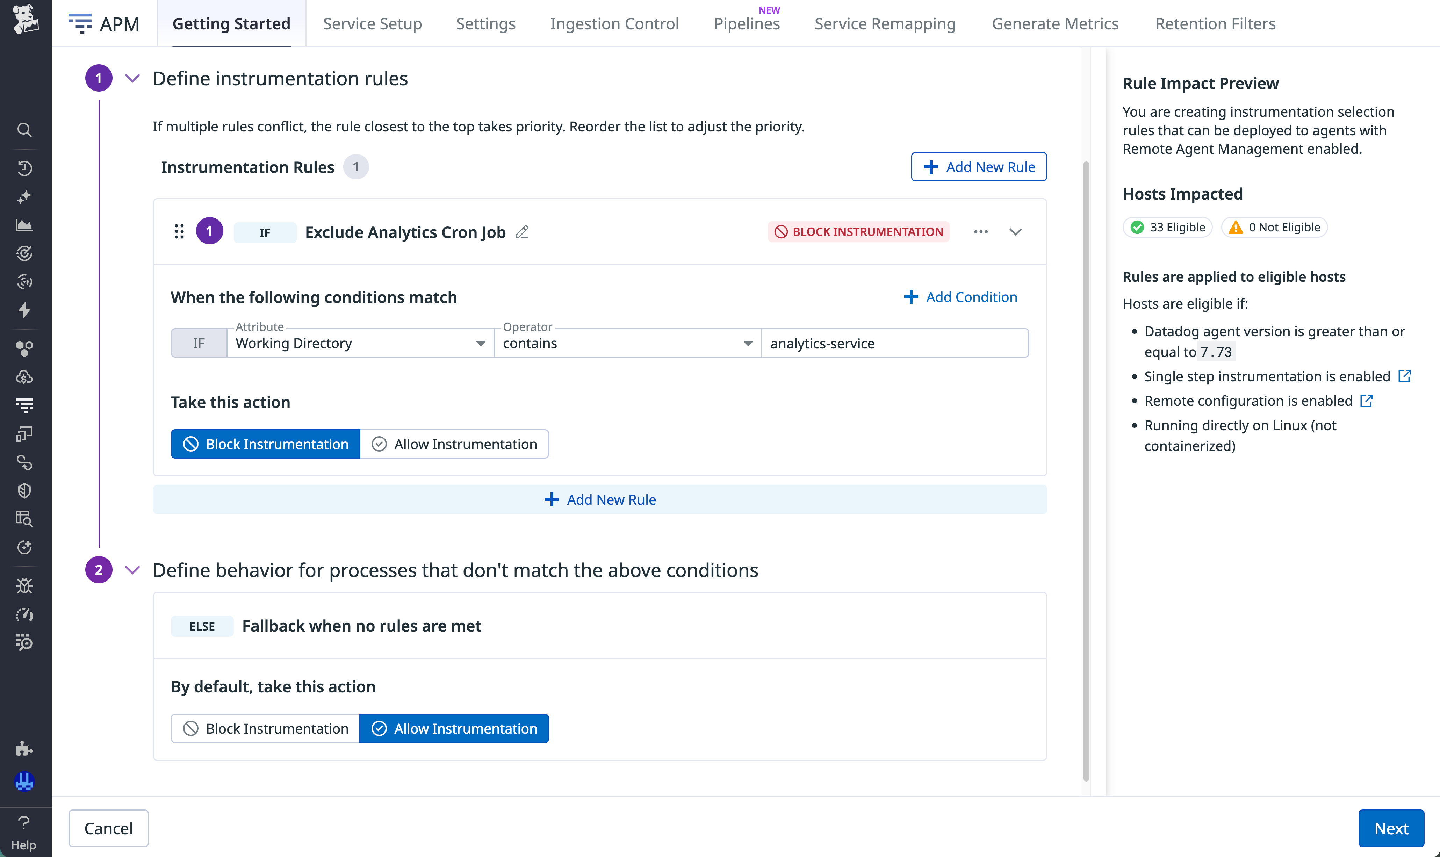Open the Dashboards icon in the sidebar
This screenshot has width=1440, height=857.
[x=24, y=225]
